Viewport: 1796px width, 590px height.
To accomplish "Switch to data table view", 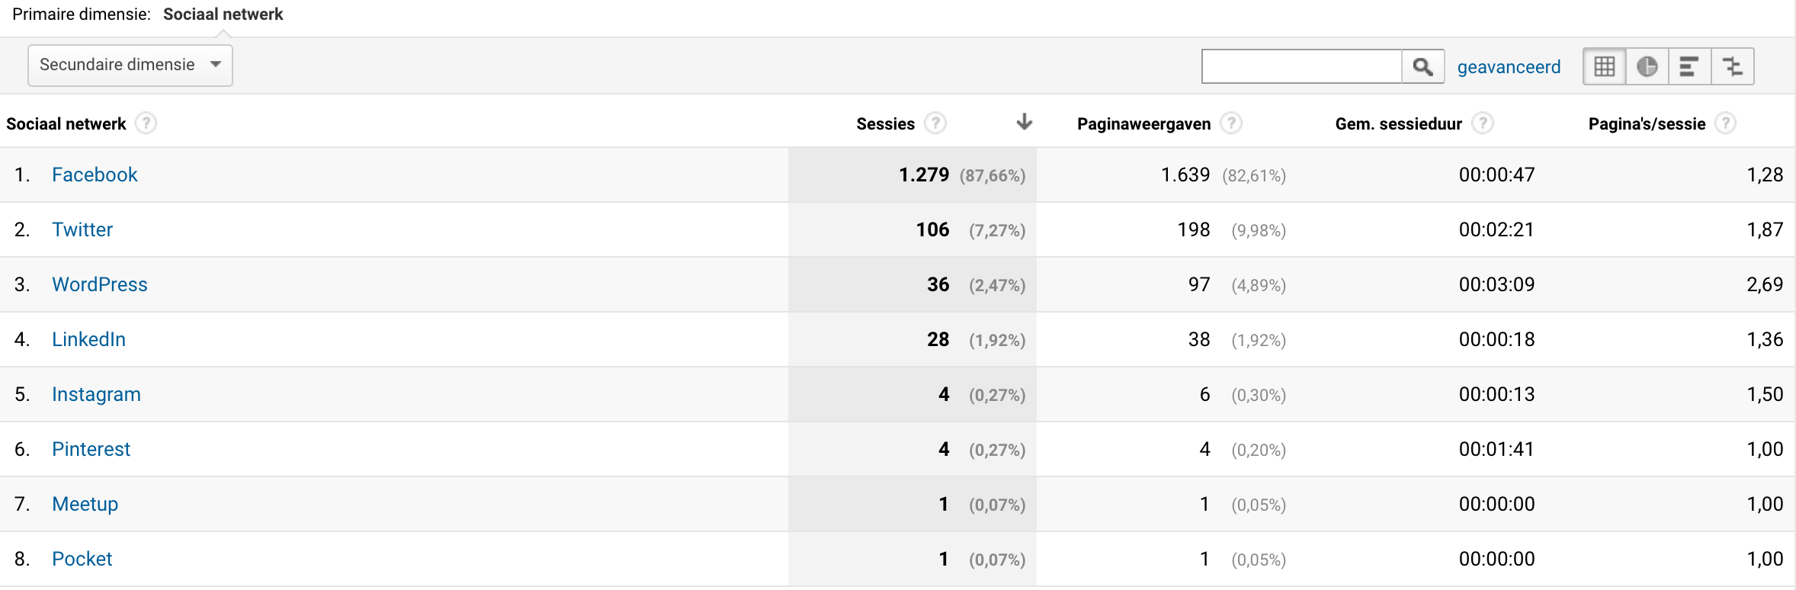I will [1605, 66].
